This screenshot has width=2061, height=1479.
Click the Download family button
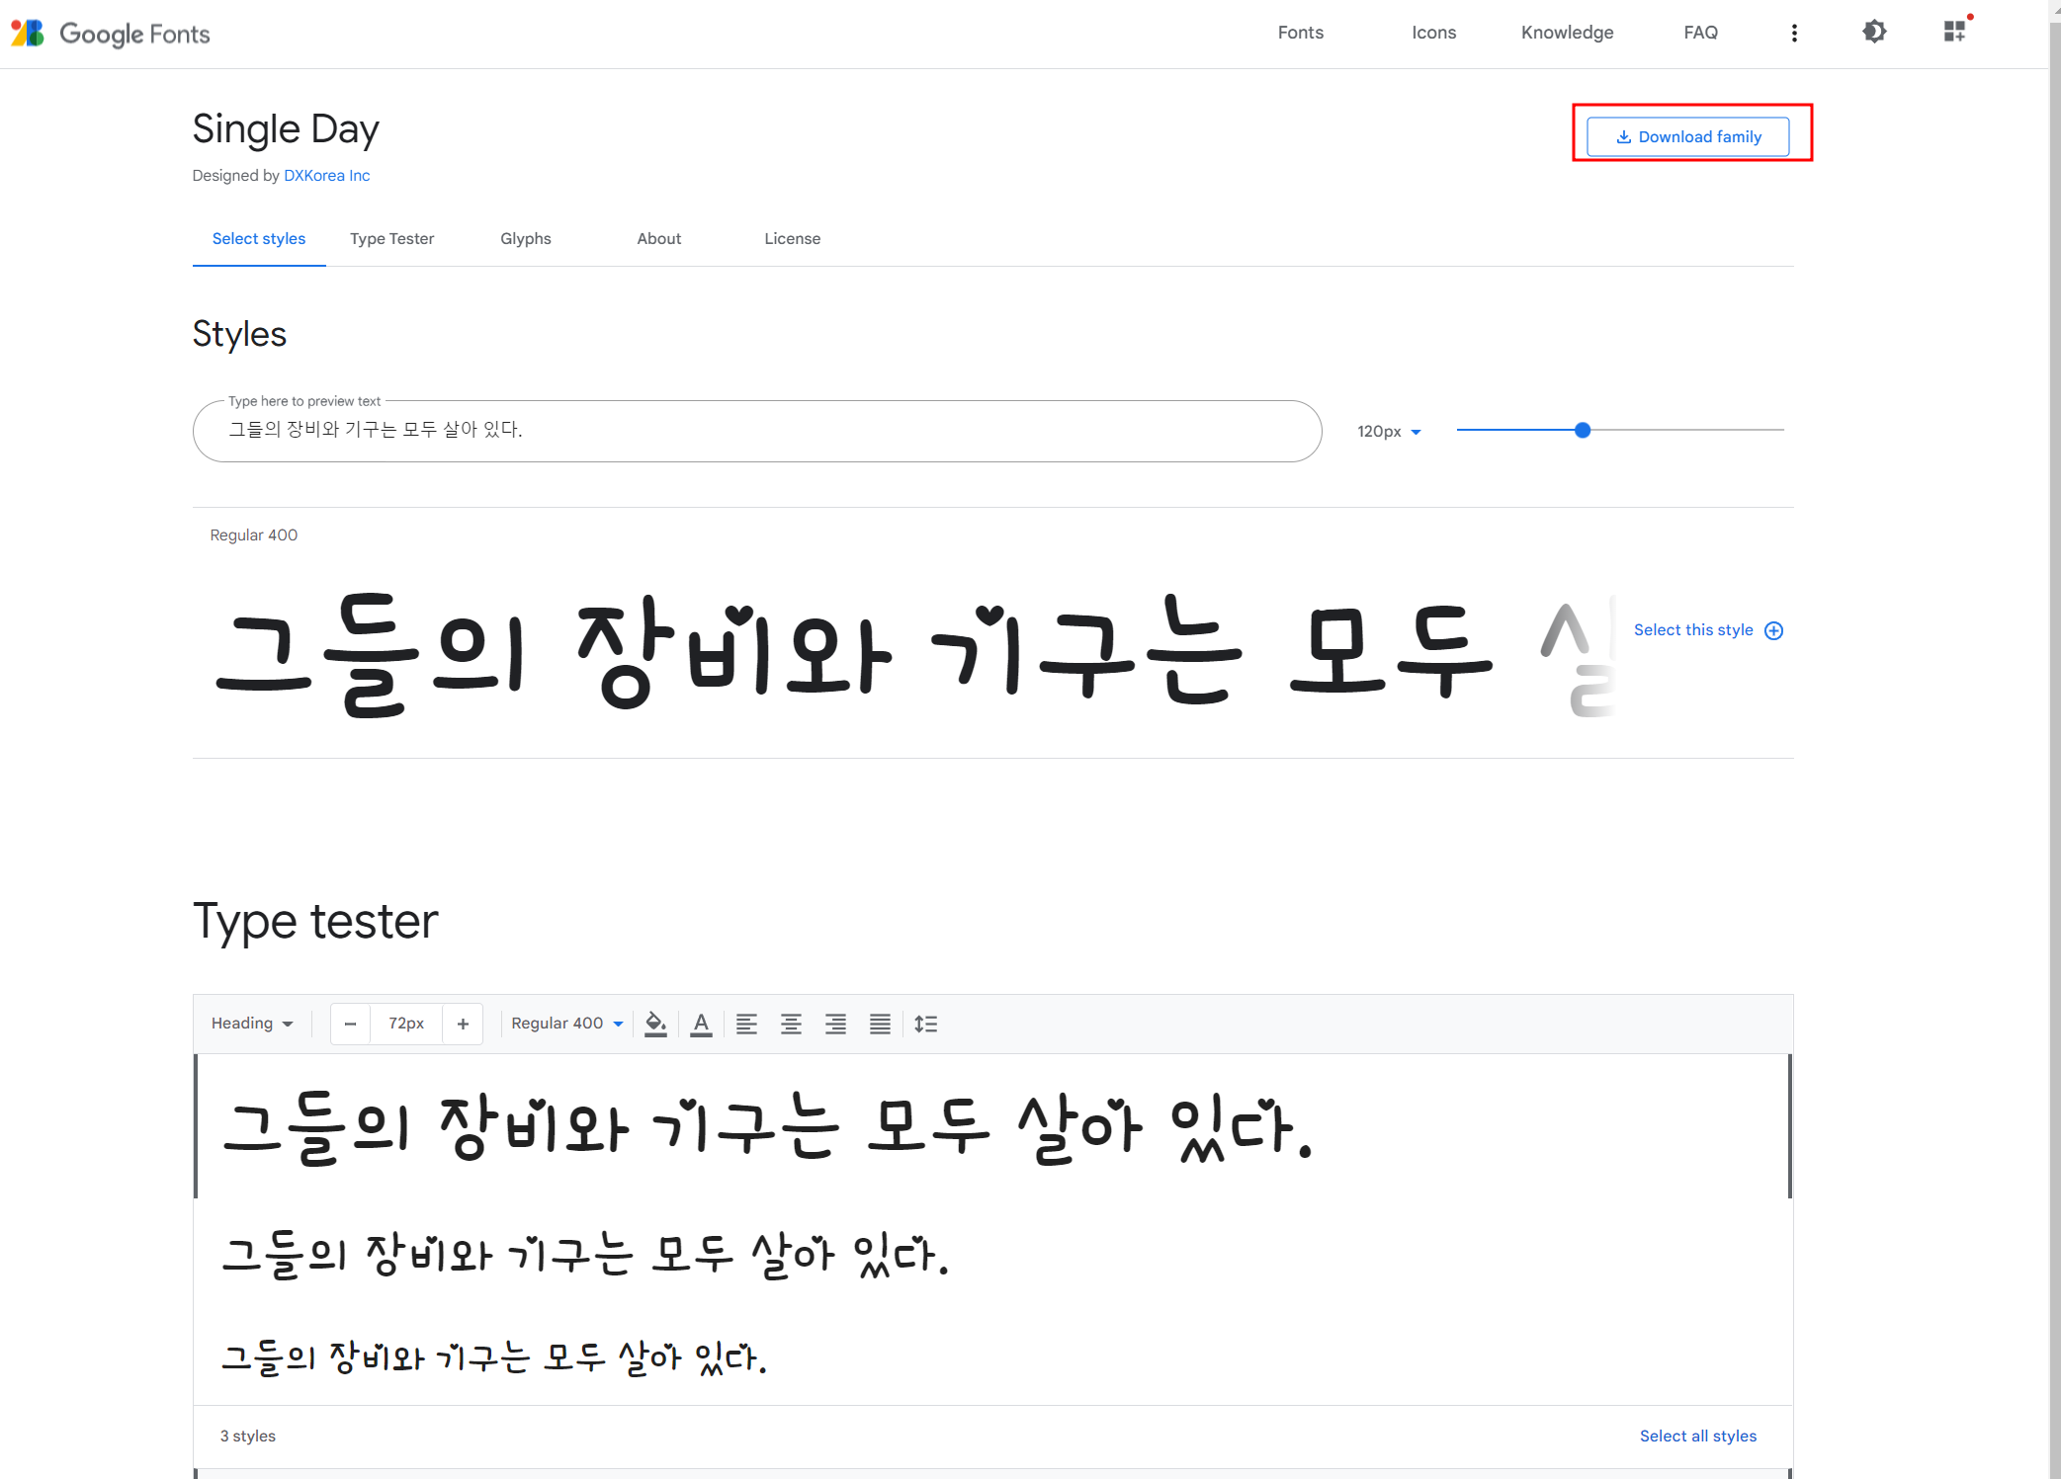pyautogui.click(x=1687, y=136)
